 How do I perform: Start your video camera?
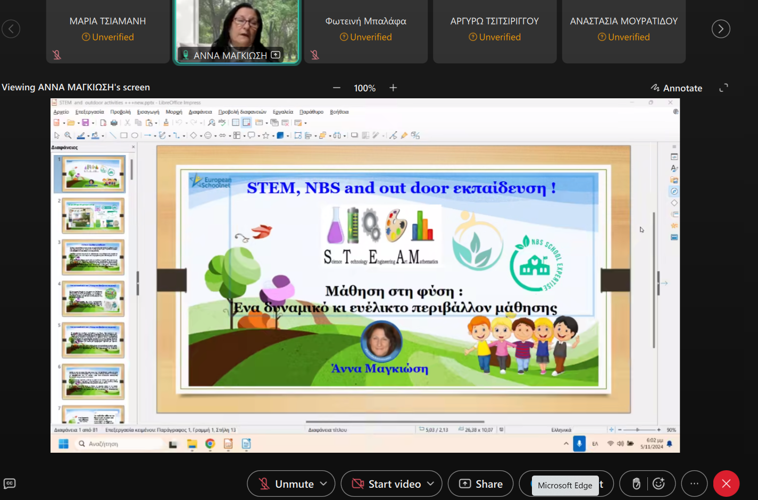pos(387,484)
